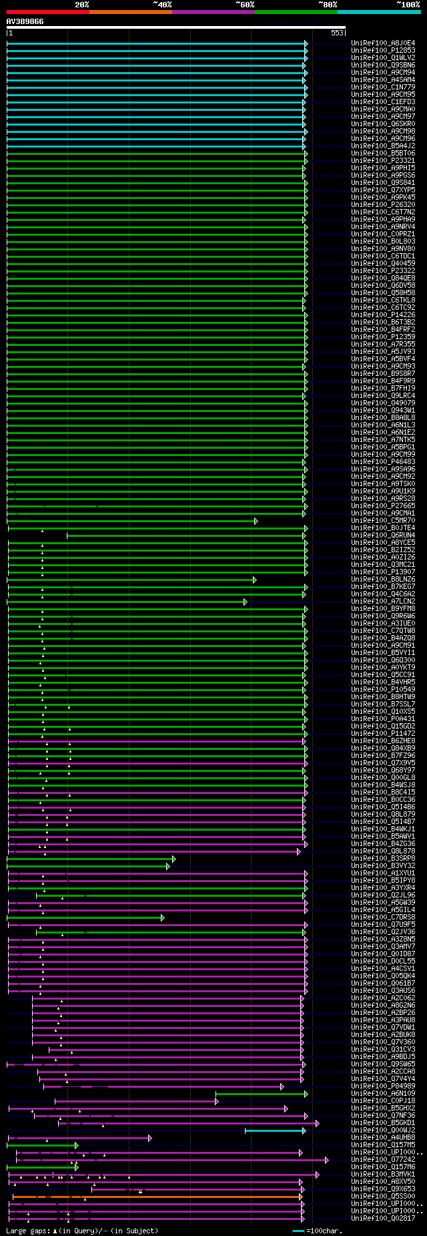Click the UniRef100_A7NTK5 hit label
Screen dimensions: 427x1236
383,440
